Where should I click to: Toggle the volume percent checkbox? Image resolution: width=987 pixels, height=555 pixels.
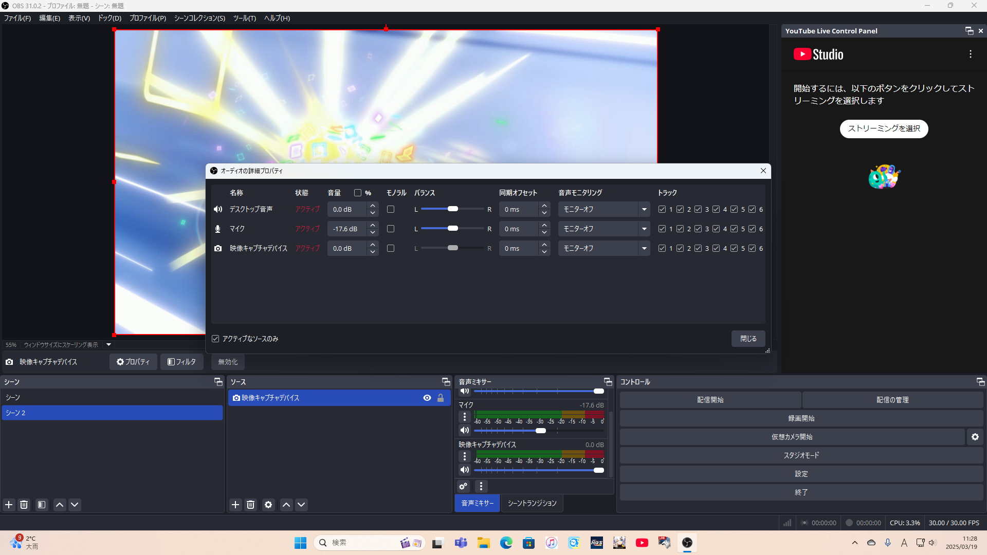(x=358, y=193)
